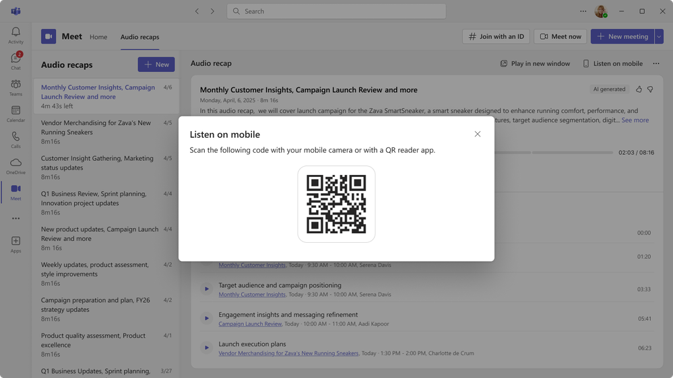The width and height of the screenshot is (673, 378).
Task: Click Join with an ID button
Action: [496, 36]
